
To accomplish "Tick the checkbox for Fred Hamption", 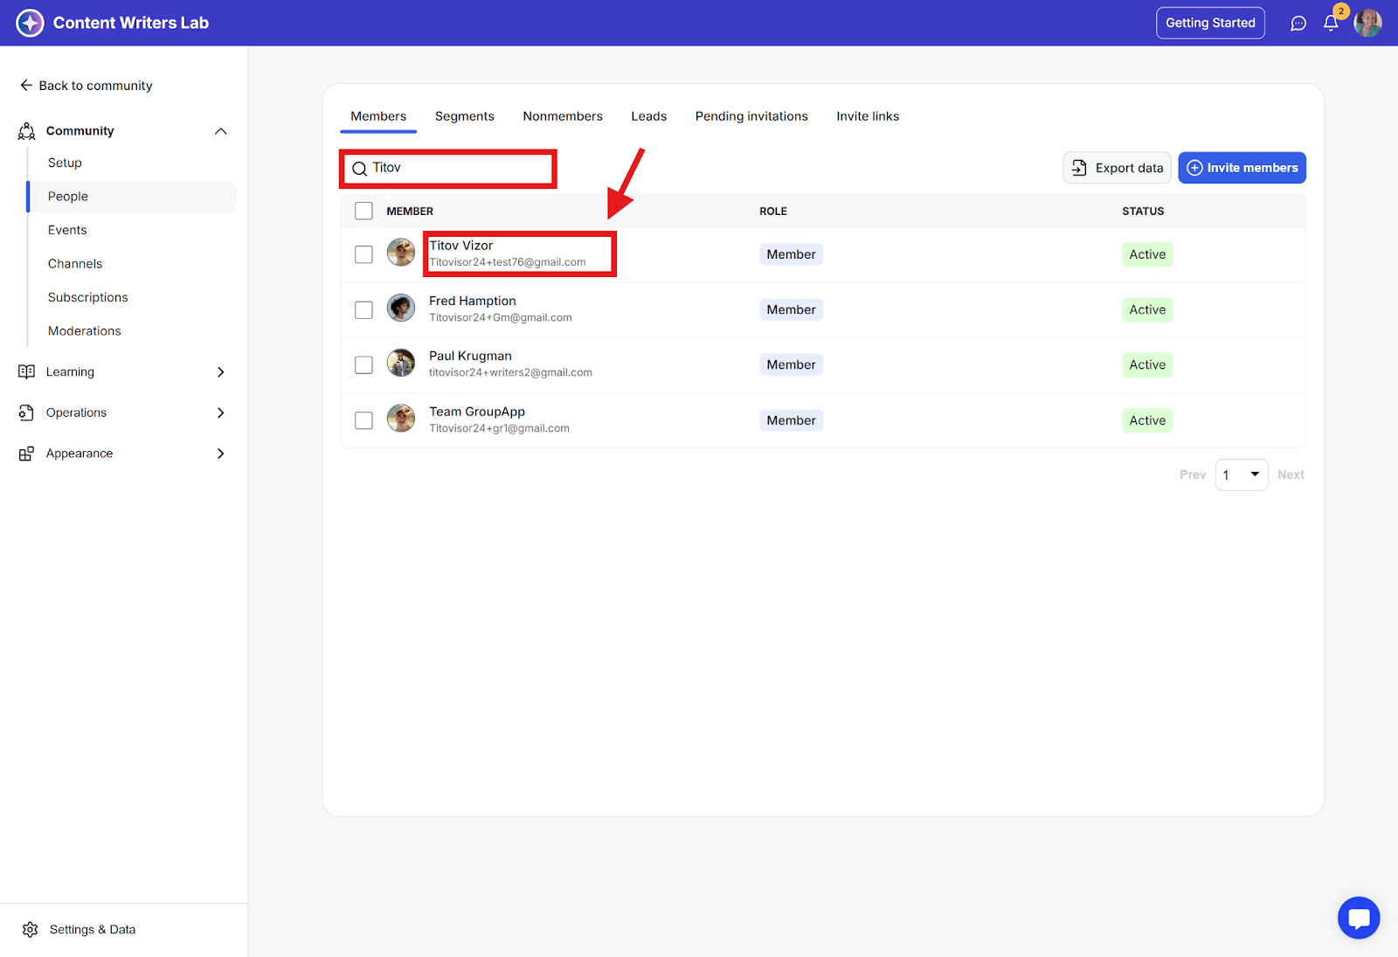I will click(363, 310).
